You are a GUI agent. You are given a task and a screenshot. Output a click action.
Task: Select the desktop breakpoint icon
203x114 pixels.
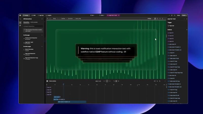pyautogui.click(x=155, y=18)
